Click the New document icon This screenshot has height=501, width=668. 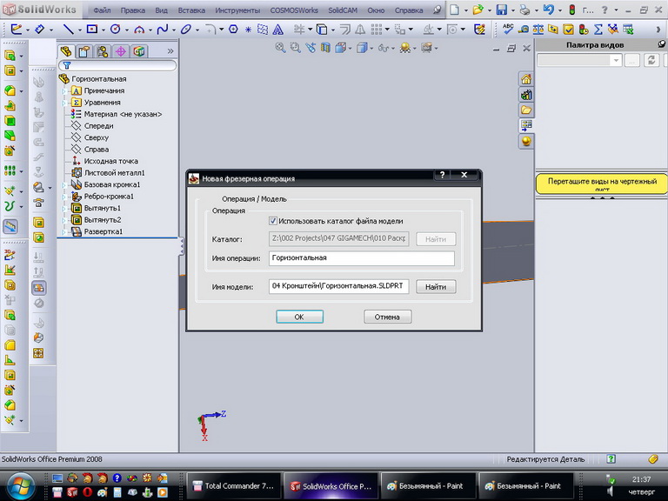455,10
